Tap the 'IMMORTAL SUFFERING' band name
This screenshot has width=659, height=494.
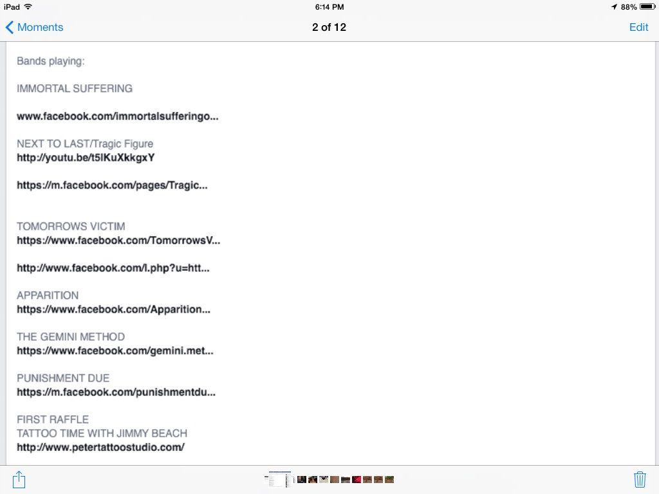[75, 89]
